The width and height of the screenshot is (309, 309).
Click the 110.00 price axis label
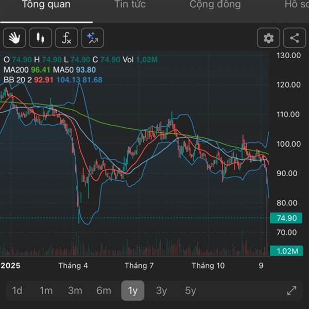(288, 114)
